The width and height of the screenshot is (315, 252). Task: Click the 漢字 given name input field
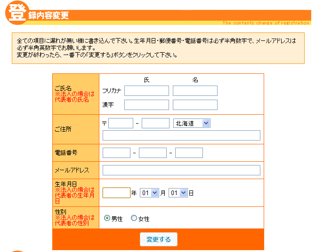[195, 105]
